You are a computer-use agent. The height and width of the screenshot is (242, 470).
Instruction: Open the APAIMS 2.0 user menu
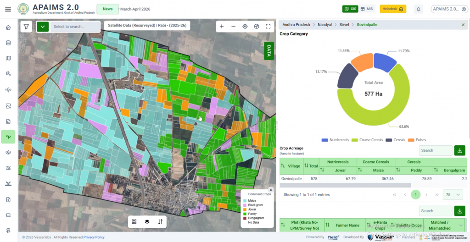coord(449,9)
